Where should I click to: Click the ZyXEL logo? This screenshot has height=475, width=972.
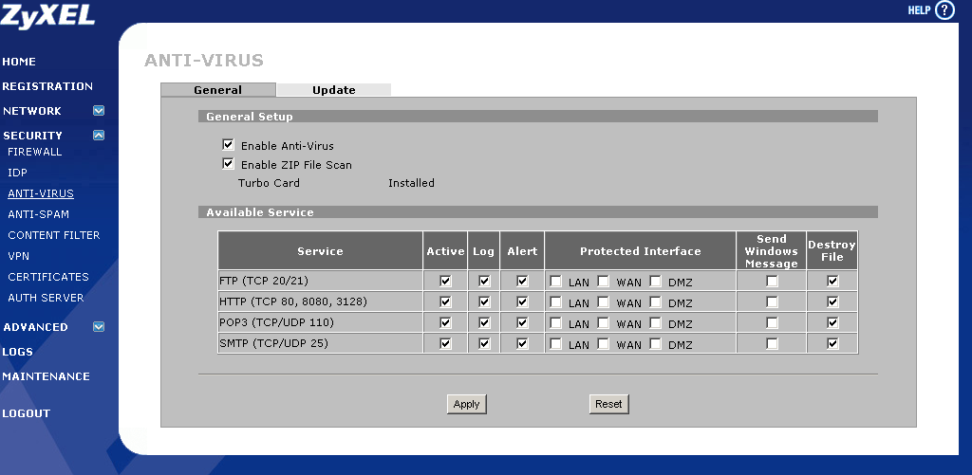(x=47, y=15)
